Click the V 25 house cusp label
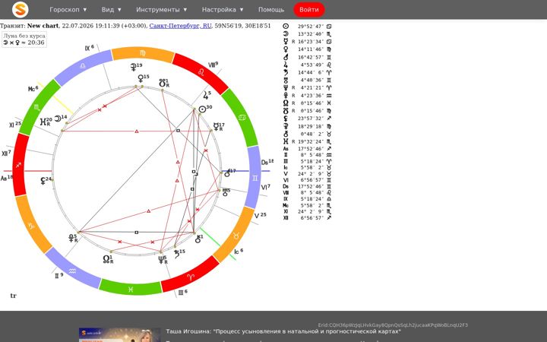 [261, 216]
